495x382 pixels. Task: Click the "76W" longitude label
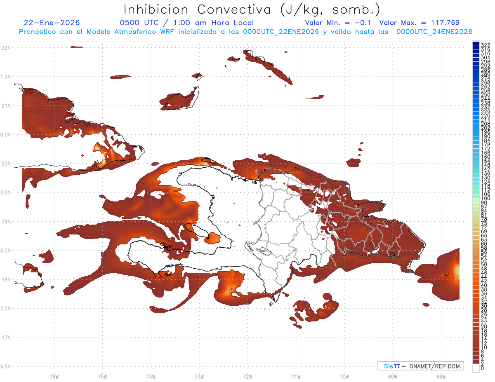click(x=54, y=376)
